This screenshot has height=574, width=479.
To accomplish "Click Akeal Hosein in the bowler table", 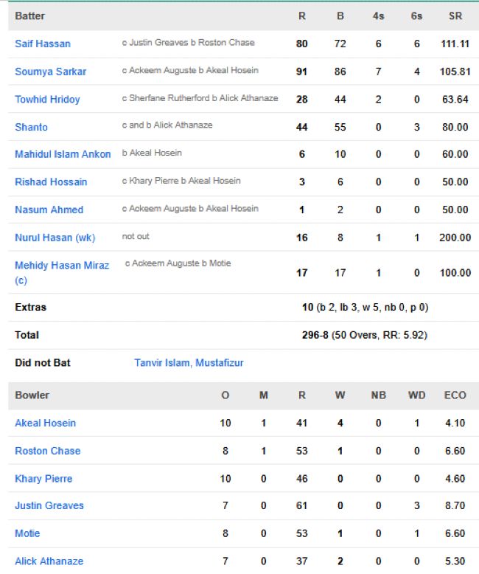I will point(45,423).
